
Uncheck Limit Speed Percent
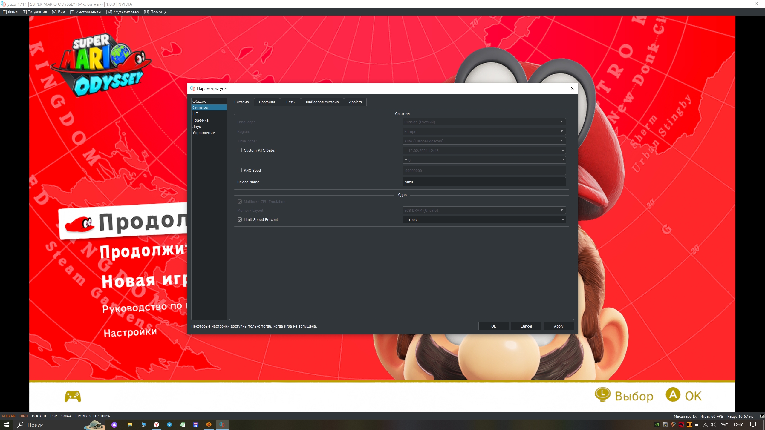point(240,219)
